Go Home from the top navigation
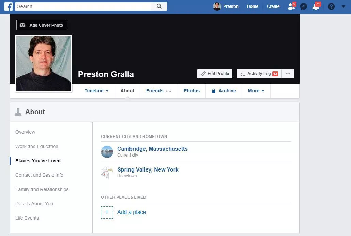The image size is (351, 236). pyautogui.click(x=252, y=6)
